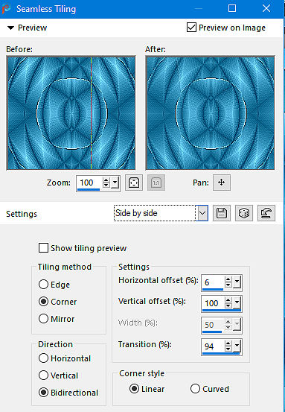
Task: Click the Pan cross-arrows button
Action: pos(222,183)
